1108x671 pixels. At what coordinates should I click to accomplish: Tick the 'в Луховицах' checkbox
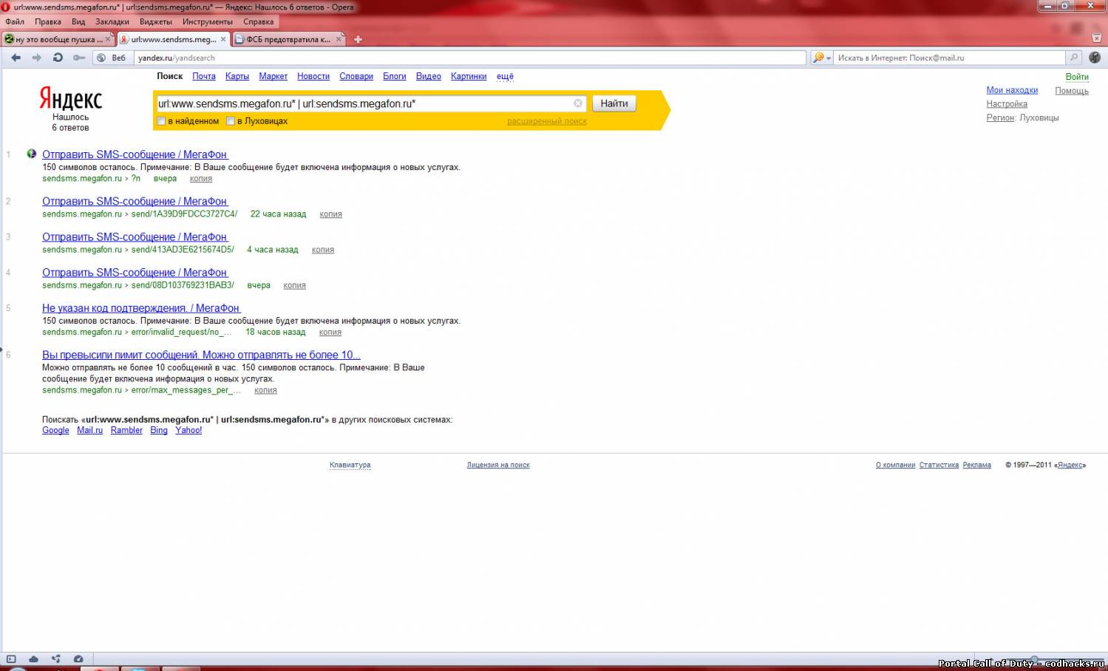230,121
